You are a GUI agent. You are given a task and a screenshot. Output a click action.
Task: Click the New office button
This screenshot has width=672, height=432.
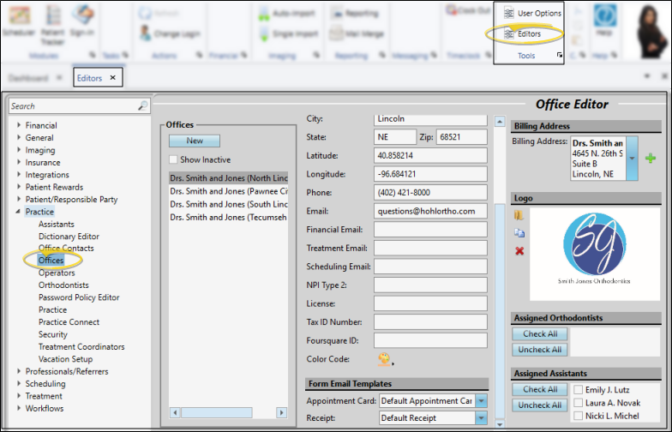click(195, 141)
